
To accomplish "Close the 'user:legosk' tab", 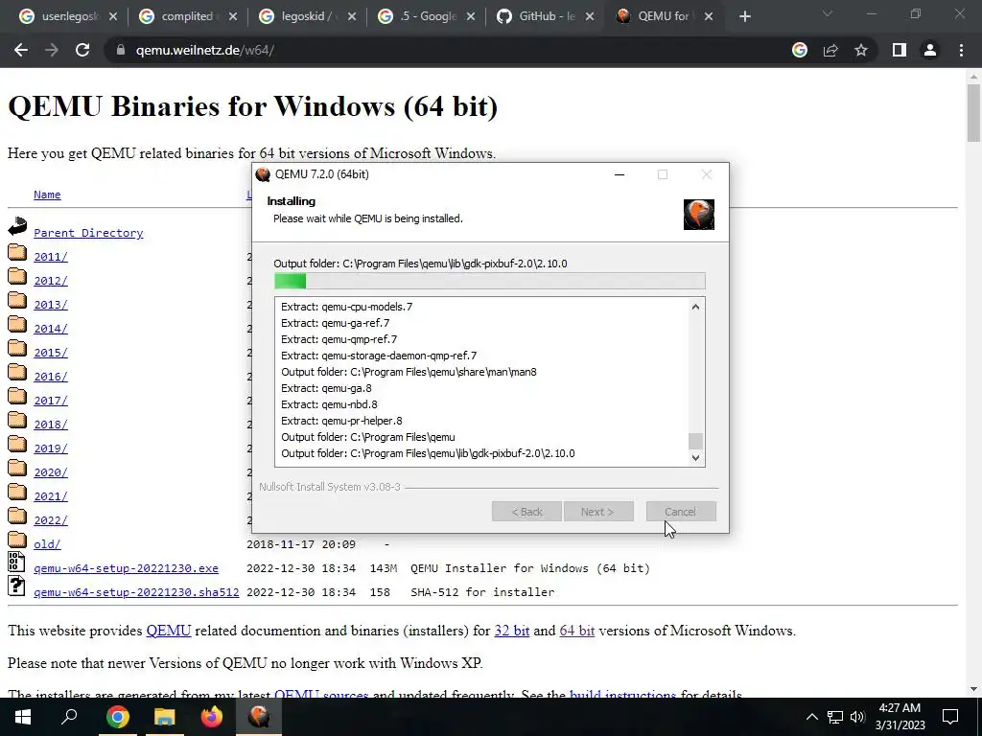I will 113,16.
